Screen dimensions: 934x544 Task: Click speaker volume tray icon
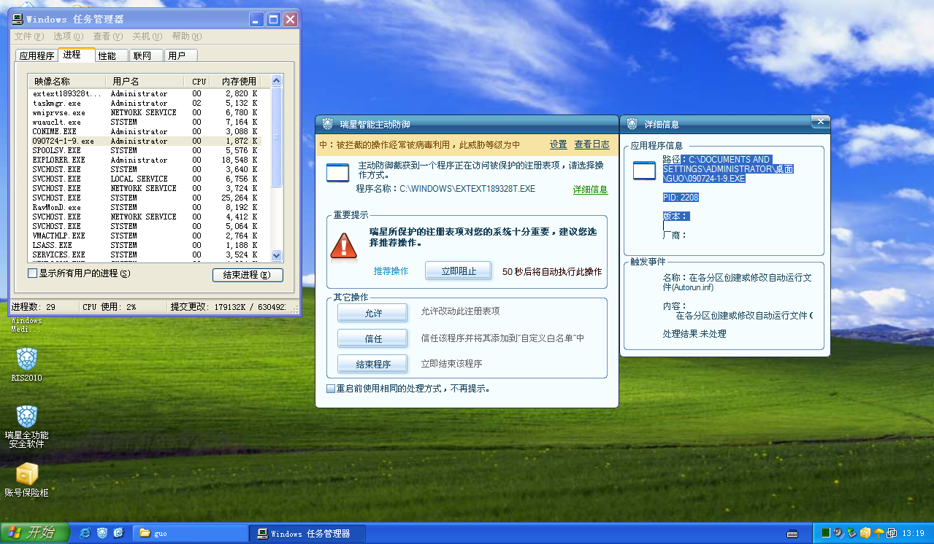[839, 533]
